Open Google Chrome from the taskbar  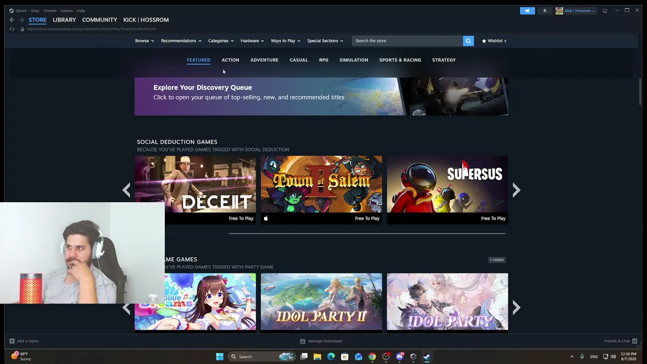(x=372, y=357)
